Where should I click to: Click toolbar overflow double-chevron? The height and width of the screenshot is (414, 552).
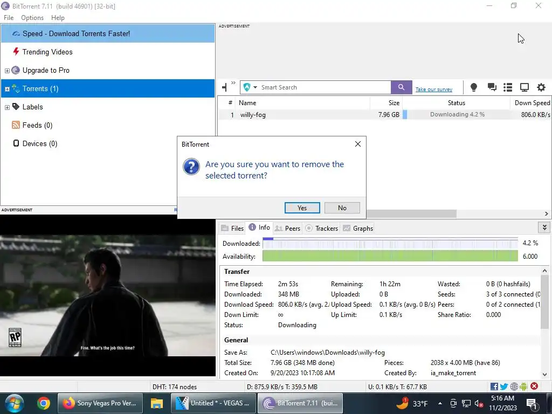[x=233, y=83]
